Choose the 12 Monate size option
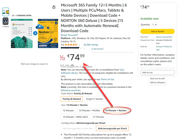The width and height of the screenshot is (178, 140). pyautogui.click(x=68, y=110)
